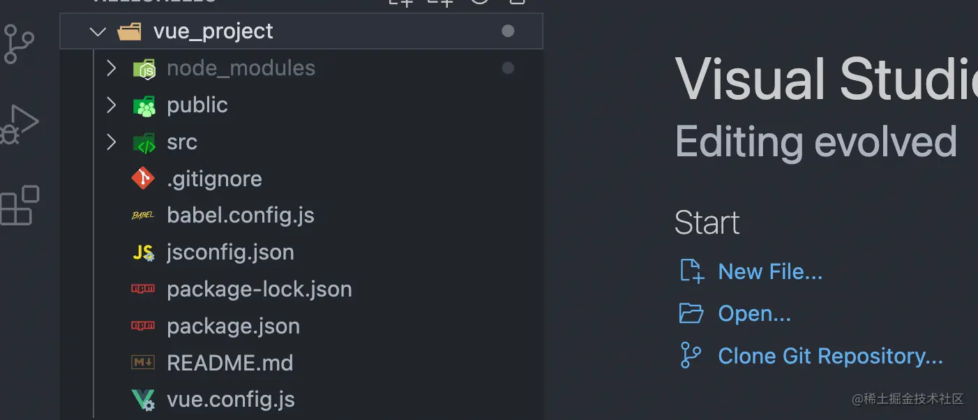Image resolution: width=978 pixels, height=420 pixels.
Task: Expand the node_modules folder chevron
Action: click(111, 68)
